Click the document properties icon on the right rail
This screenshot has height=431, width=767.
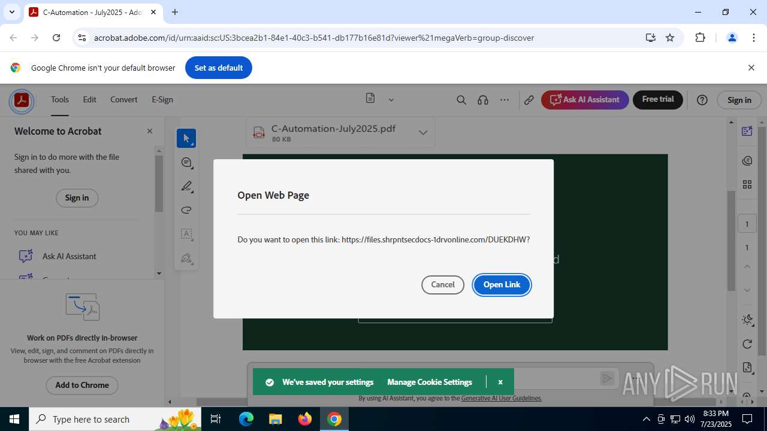point(747,368)
